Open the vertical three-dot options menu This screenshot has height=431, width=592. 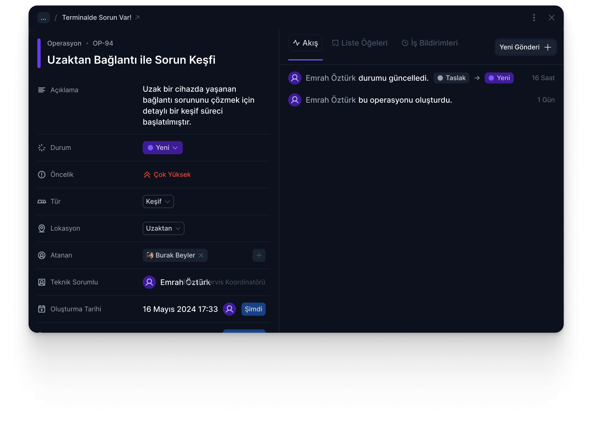(534, 18)
